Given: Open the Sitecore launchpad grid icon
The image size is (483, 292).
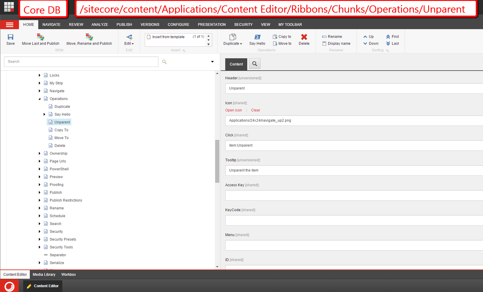Looking at the screenshot, I should (x=9, y=7).
